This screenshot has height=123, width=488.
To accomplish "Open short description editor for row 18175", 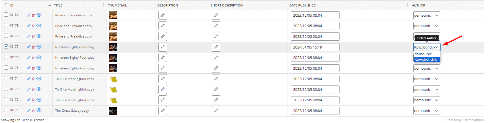I will point(216,68).
